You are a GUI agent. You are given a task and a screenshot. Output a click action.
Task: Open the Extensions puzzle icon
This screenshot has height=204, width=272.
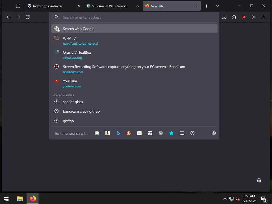[x=234, y=17]
